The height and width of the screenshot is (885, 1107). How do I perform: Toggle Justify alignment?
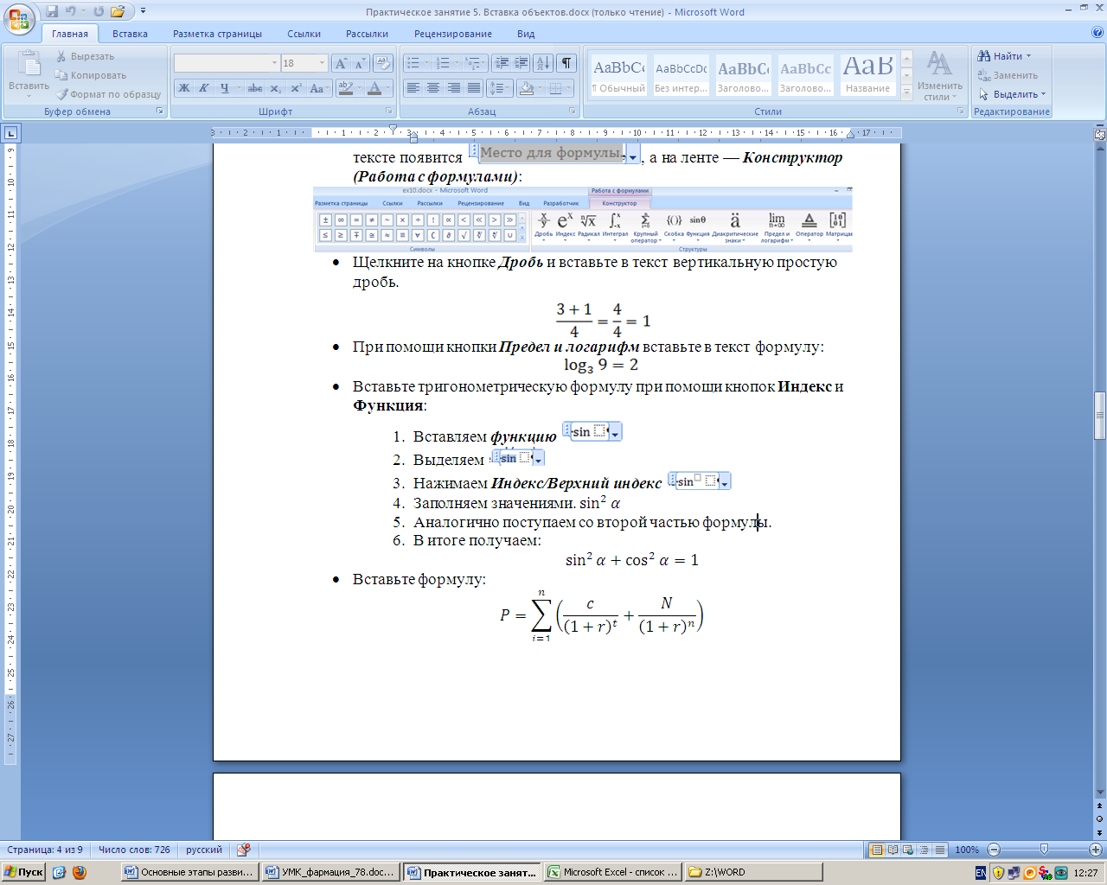473,88
